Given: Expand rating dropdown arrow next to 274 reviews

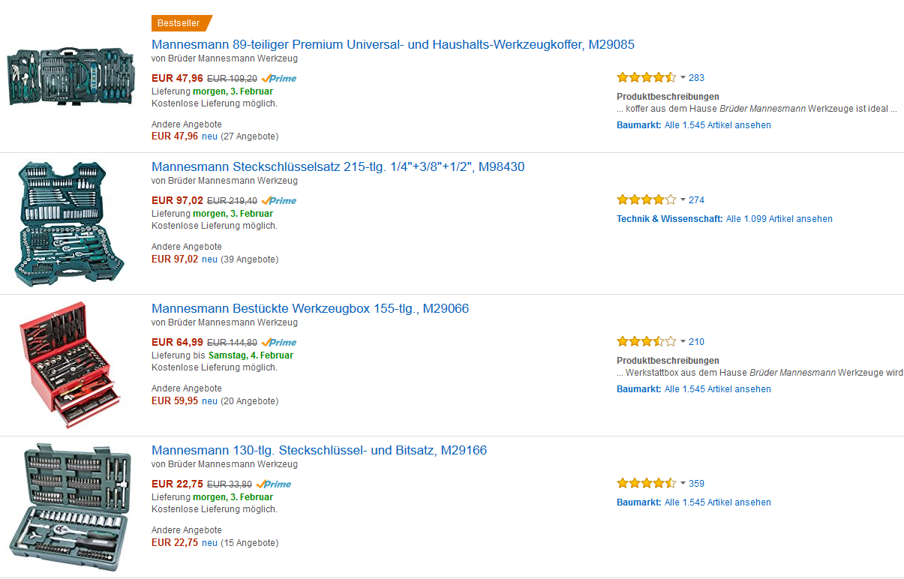Looking at the screenshot, I should 683,199.
